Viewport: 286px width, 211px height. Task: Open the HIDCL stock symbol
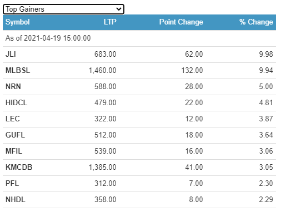tap(17, 103)
